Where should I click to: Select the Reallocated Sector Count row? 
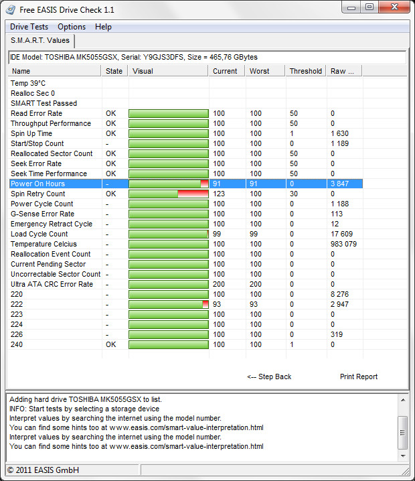pyautogui.click(x=185, y=153)
